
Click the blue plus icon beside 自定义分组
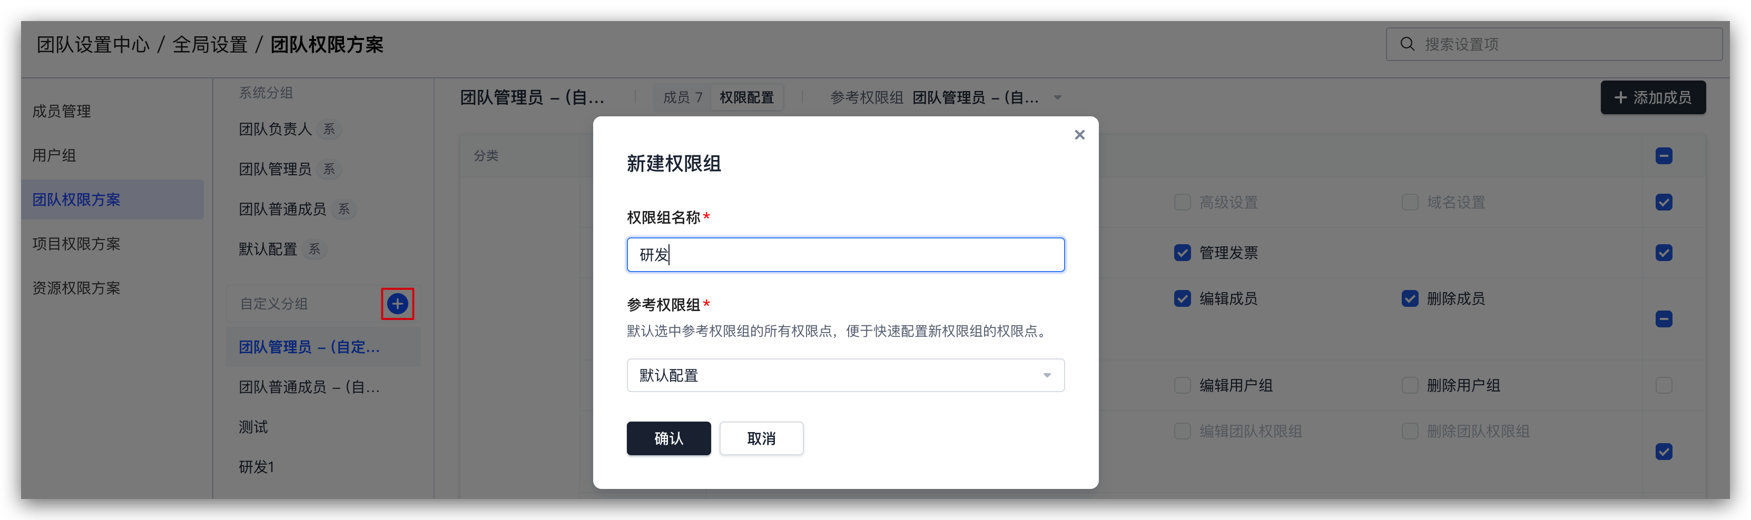coord(397,304)
